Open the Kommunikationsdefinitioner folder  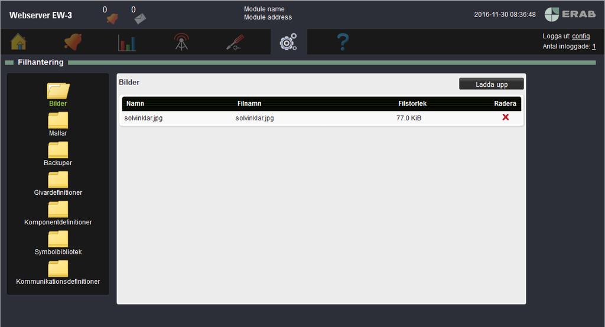pyautogui.click(x=58, y=273)
